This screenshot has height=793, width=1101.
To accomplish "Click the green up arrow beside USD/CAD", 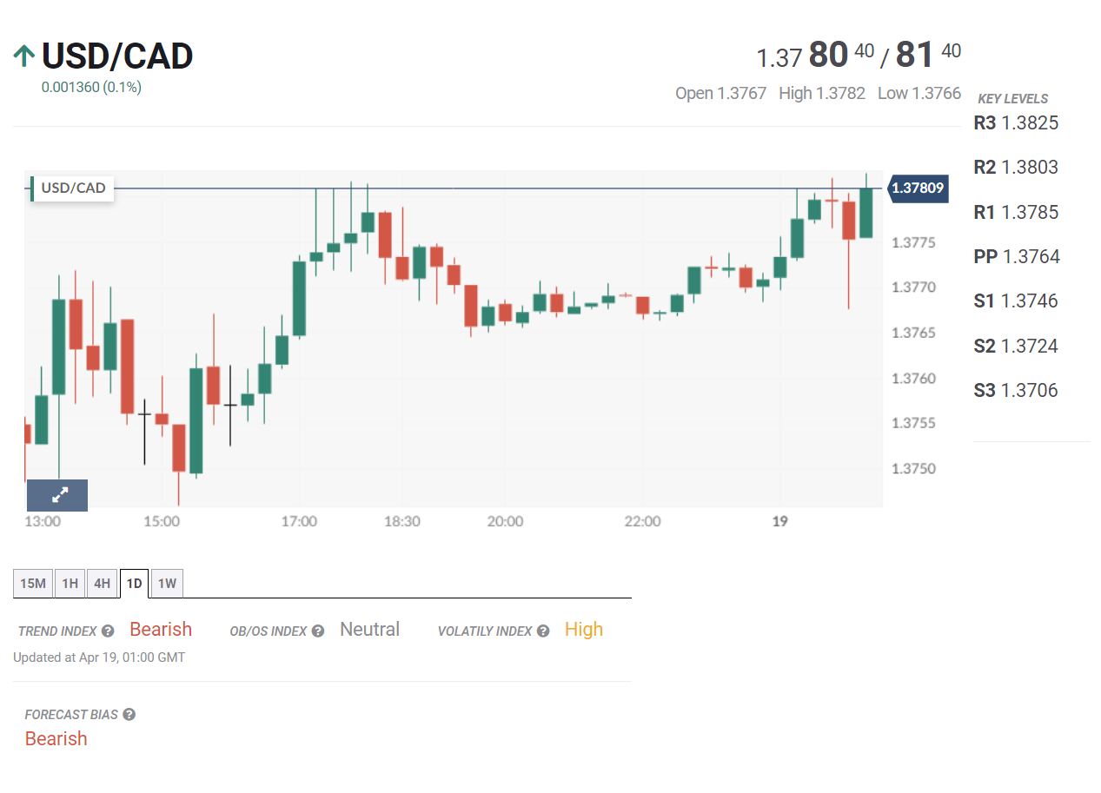I will coord(24,57).
